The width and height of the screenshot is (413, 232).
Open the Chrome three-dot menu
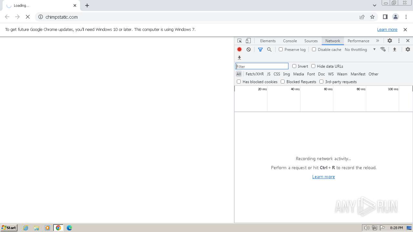pyautogui.click(x=406, y=17)
